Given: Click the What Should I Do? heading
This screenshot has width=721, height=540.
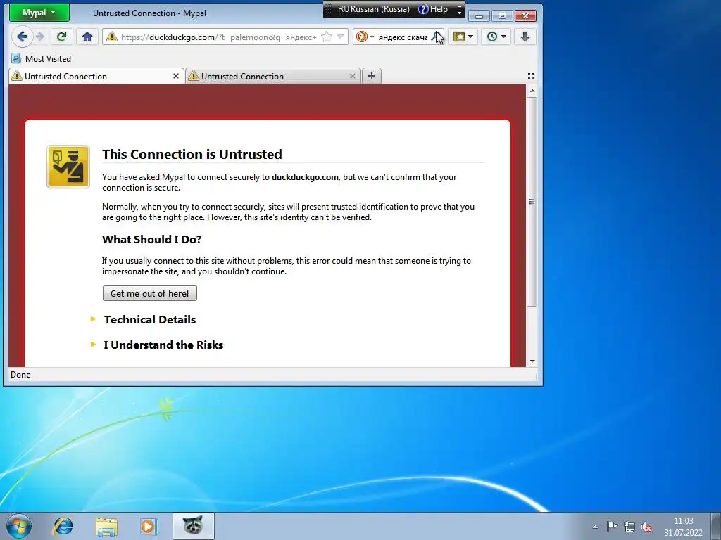Looking at the screenshot, I should click(x=152, y=239).
